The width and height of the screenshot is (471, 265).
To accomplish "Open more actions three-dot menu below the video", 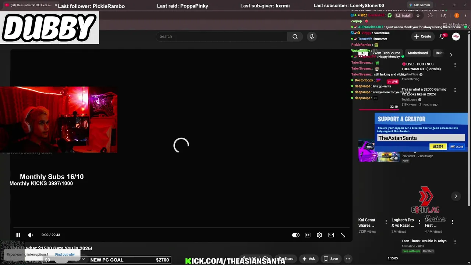I will tap(348, 259).
